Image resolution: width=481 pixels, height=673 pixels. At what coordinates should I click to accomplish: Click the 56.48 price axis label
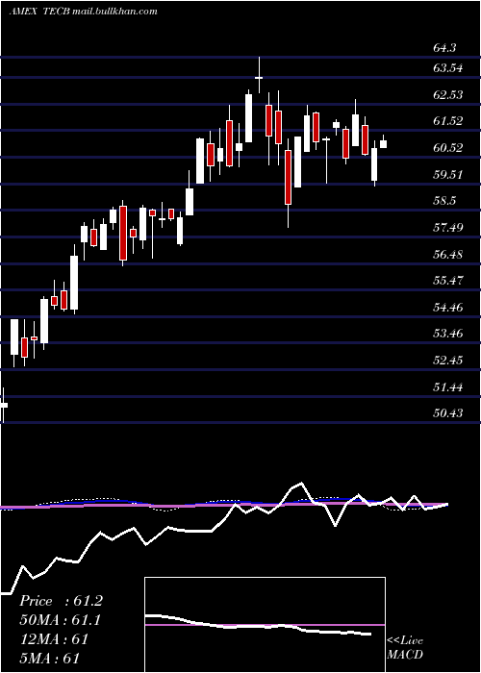[x=448, y=254]
